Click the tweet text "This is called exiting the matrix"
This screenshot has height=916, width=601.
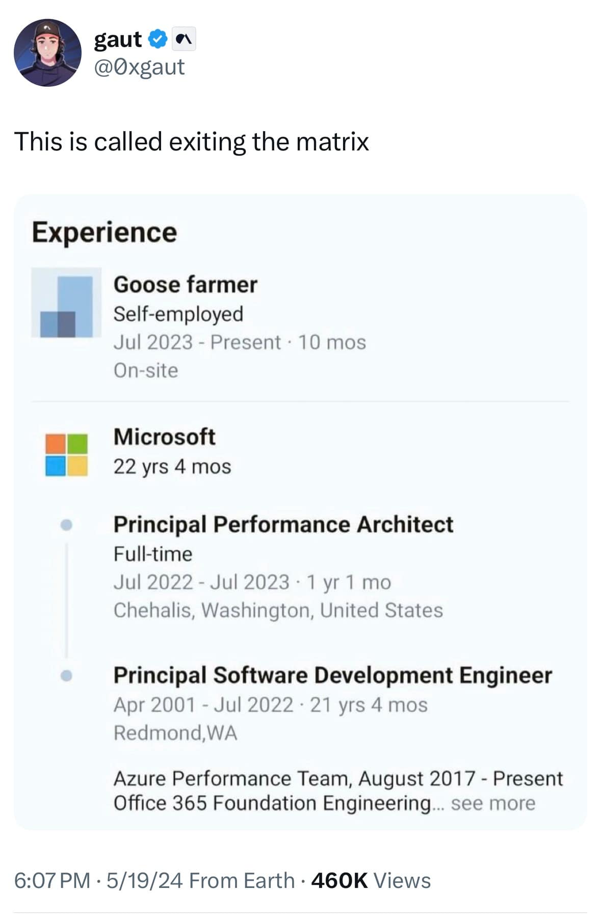point(191,141)
